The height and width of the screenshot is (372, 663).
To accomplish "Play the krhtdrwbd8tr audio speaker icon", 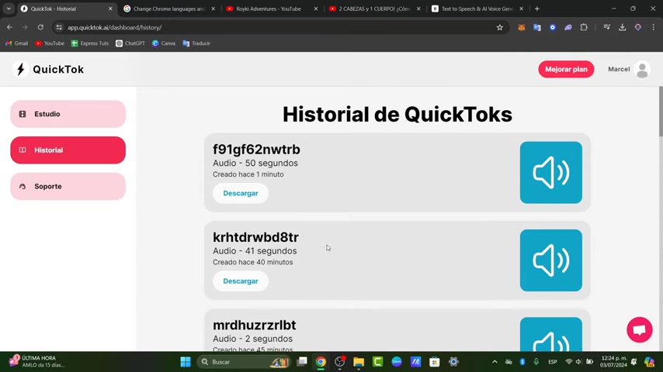I will pos(551,260).
